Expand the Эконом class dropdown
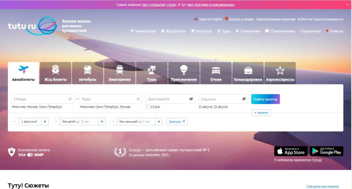352x189 pixels. (x=177, y=122)
